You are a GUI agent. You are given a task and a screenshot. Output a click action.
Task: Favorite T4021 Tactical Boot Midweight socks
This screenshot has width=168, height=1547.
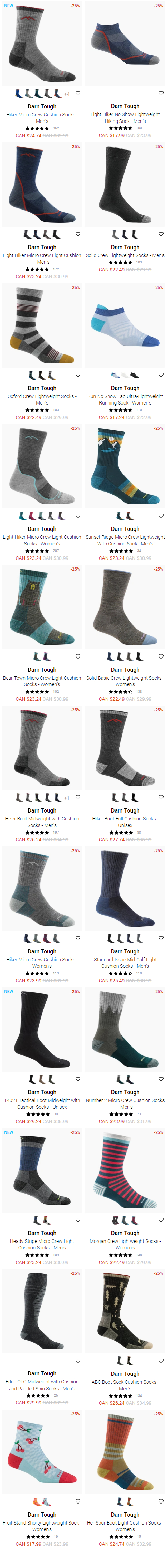click(78, 1079)
